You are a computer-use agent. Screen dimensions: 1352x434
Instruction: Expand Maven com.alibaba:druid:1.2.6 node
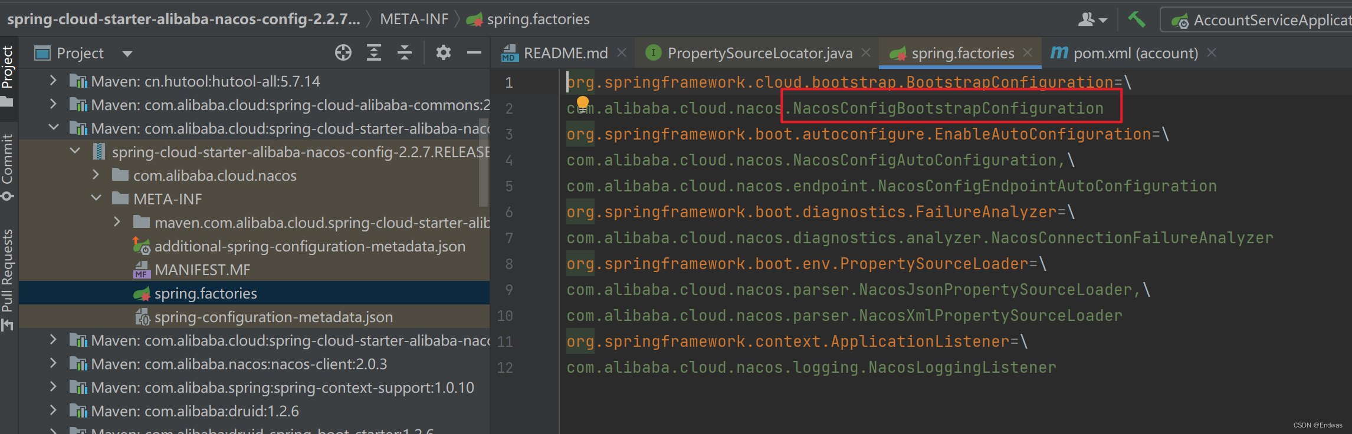53,410
